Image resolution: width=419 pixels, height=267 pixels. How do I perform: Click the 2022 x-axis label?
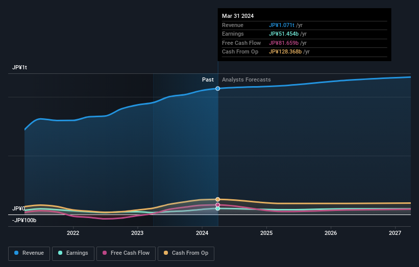73,233
